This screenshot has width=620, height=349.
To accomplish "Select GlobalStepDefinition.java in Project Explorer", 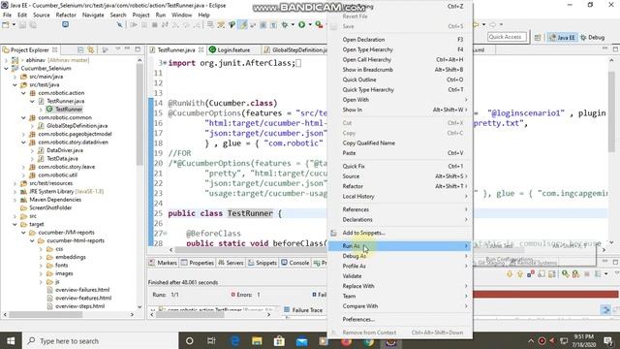I will pyautogui.click(x=77, y=126).
